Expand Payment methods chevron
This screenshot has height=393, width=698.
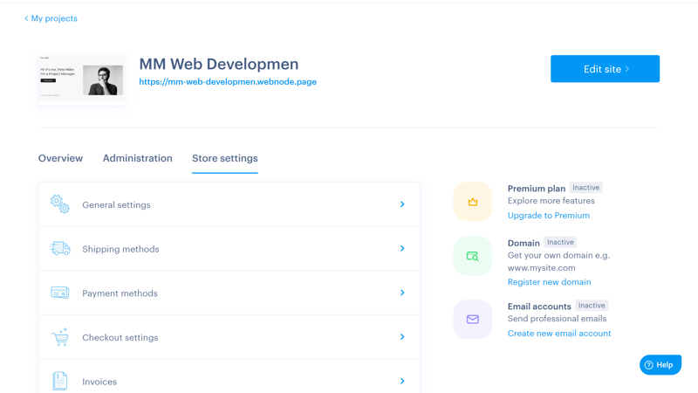tap(402, 293)
